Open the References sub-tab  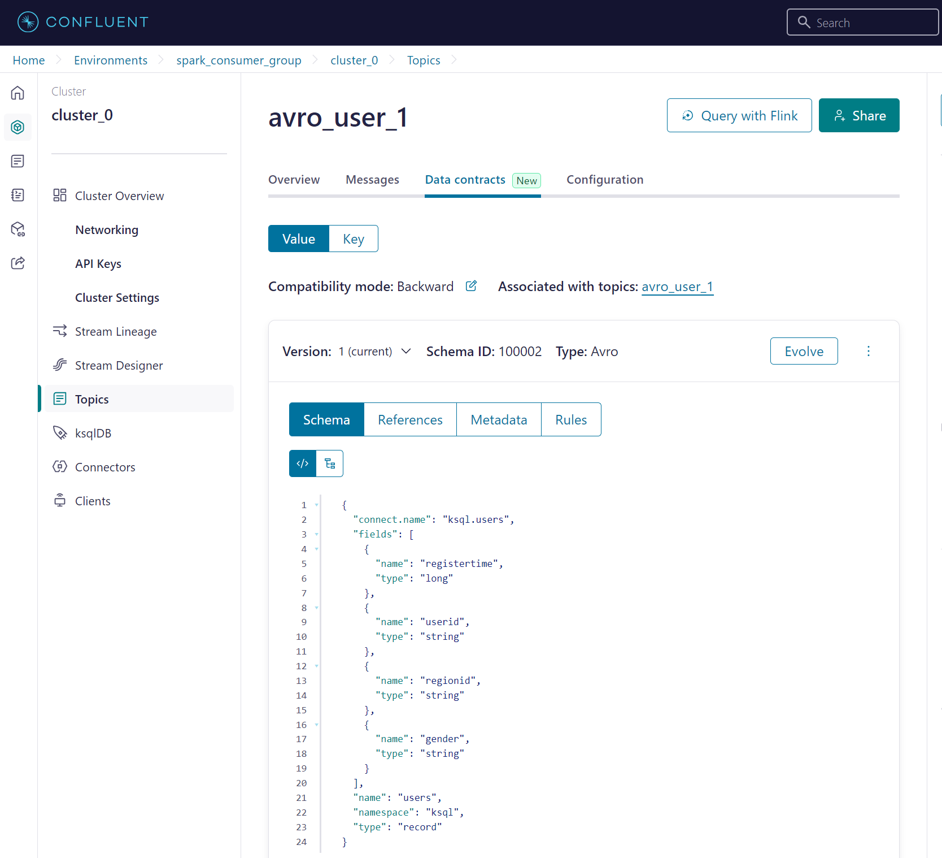410,419
